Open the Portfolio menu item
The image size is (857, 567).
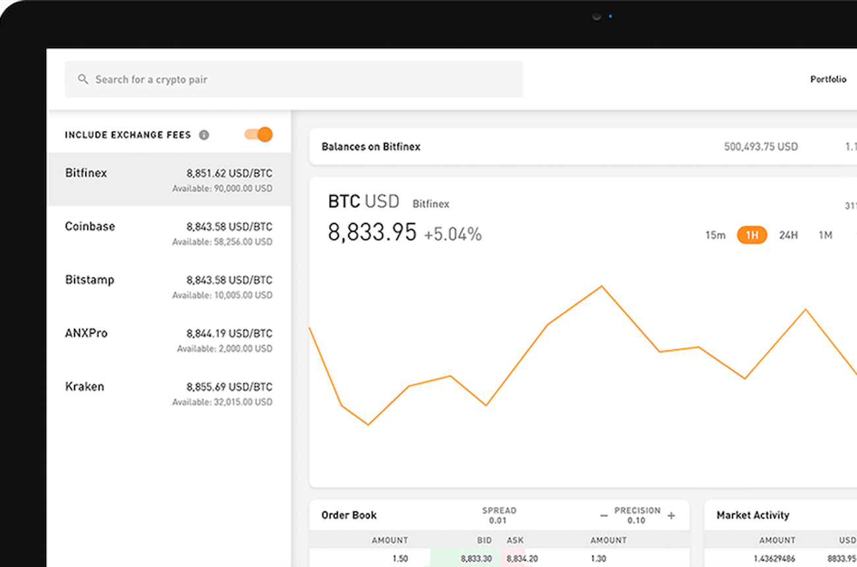point(828,79)
